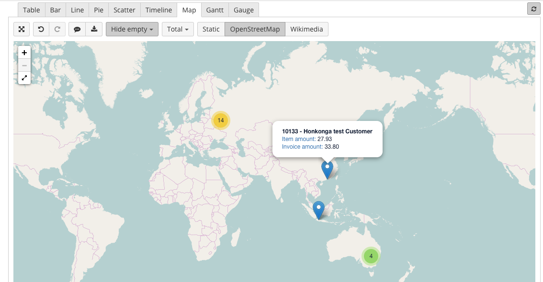
Task: Open the Gantt chart tab
Action: click(215, 10)
